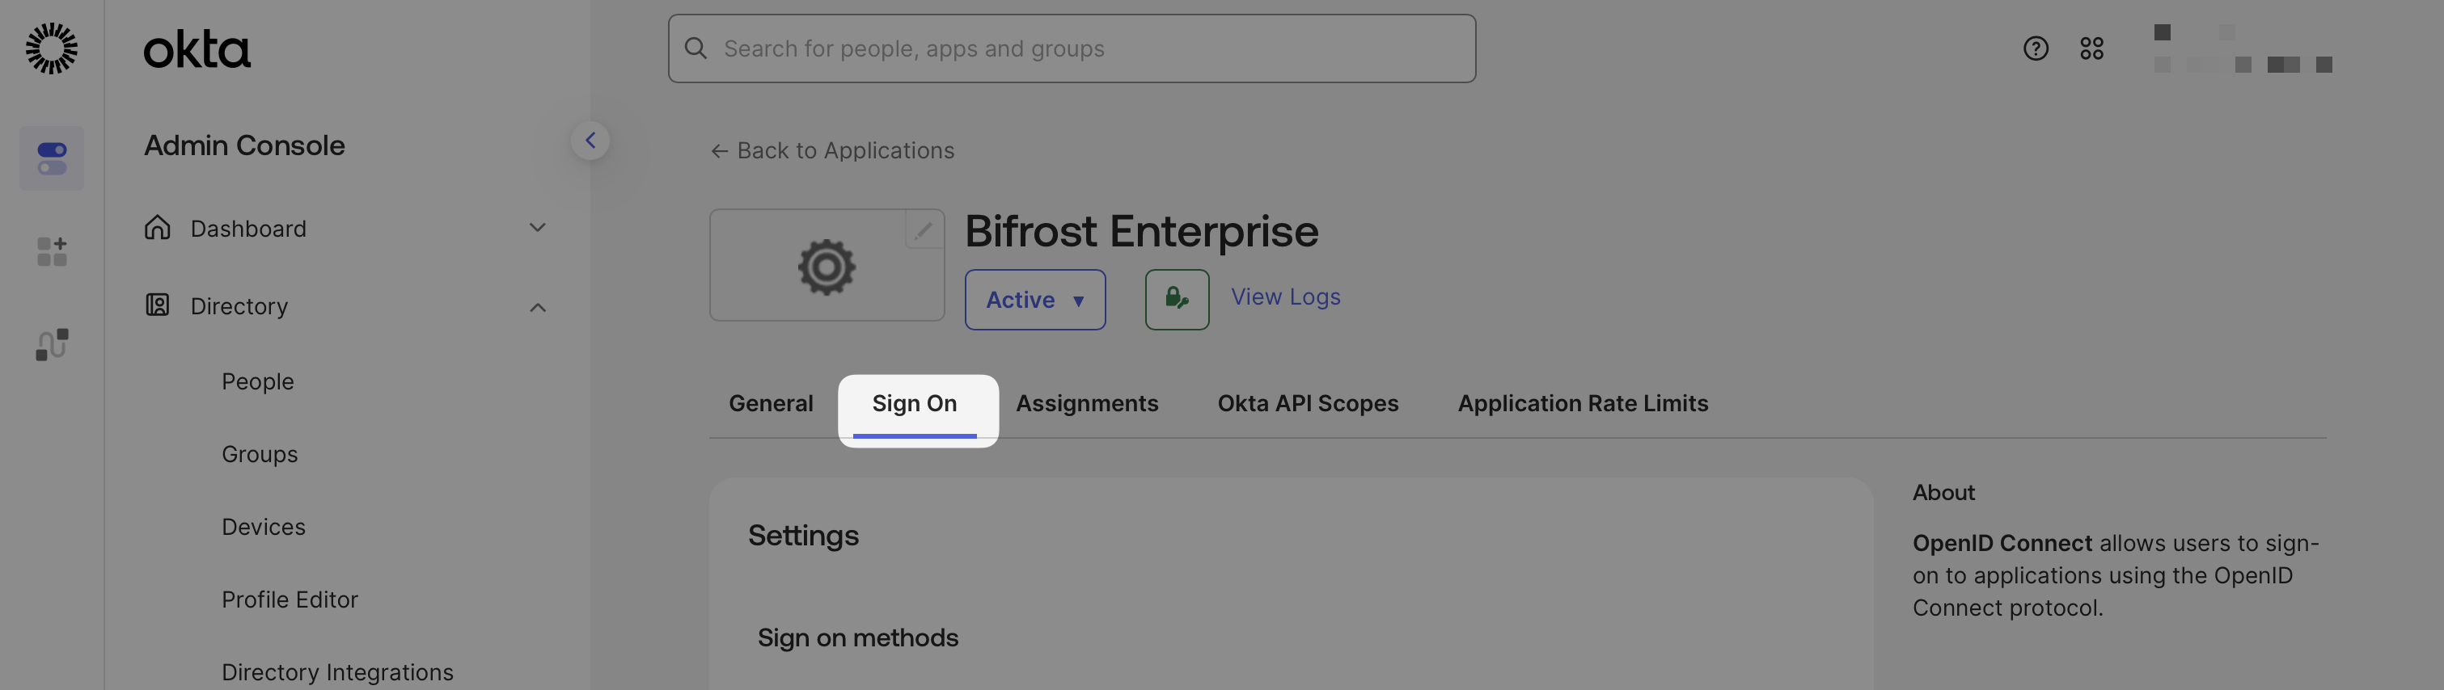Open Directory Integrations menu item
This screenshot has width=2444, height=690.
point(336,672)
